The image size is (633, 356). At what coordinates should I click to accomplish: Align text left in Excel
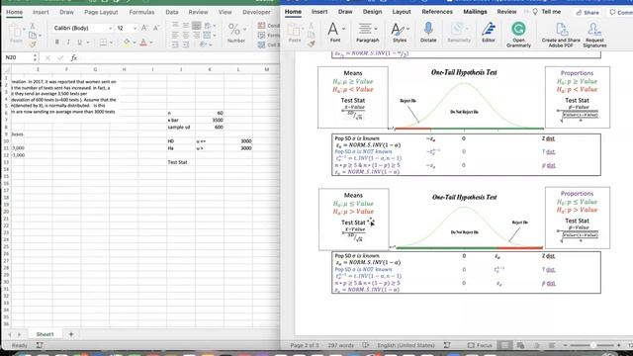(x=175, y=36)
